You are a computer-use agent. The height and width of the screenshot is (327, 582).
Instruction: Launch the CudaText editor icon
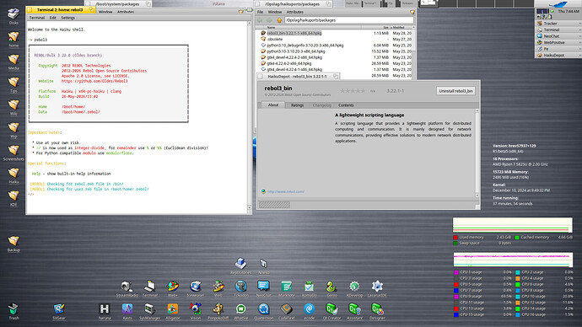click(x=286, y=308)
